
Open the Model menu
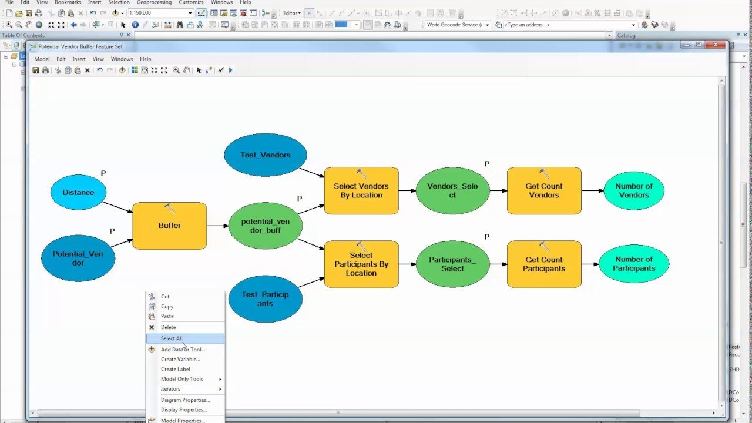pyautogui.click(x=42, y=59)
